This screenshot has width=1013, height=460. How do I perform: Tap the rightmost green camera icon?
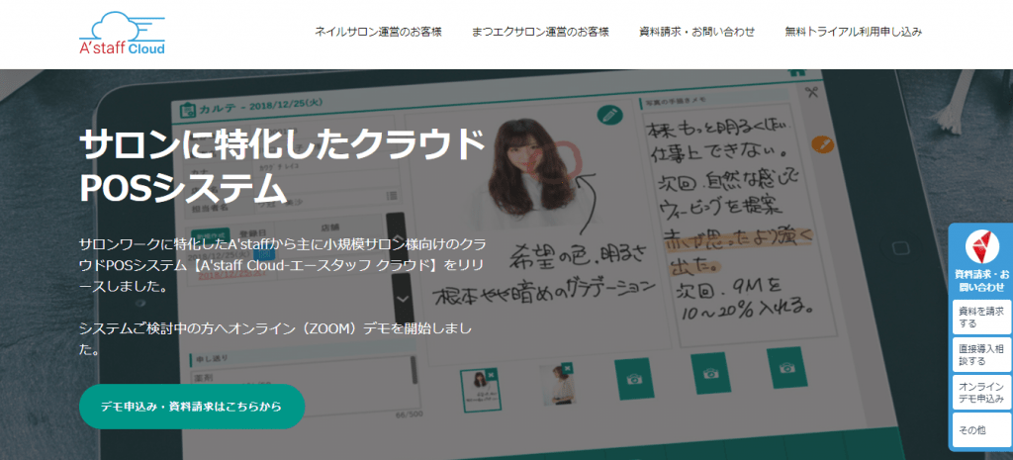786,368
